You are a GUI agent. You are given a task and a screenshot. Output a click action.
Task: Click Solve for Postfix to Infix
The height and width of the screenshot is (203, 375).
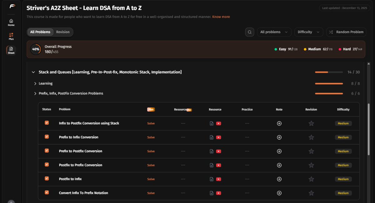pyautogui.click(x=151, y=179)
